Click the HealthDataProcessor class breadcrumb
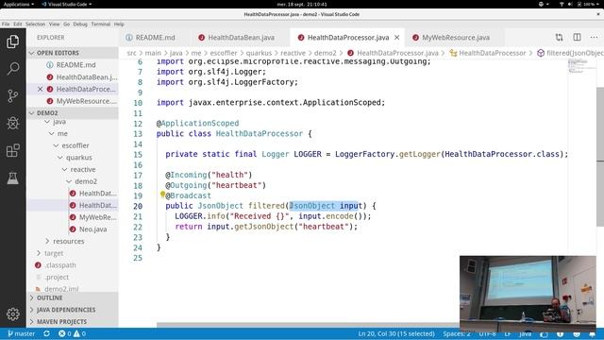This screenshot has width=604, height=340. pyautogui.click(x=492, y=53)
